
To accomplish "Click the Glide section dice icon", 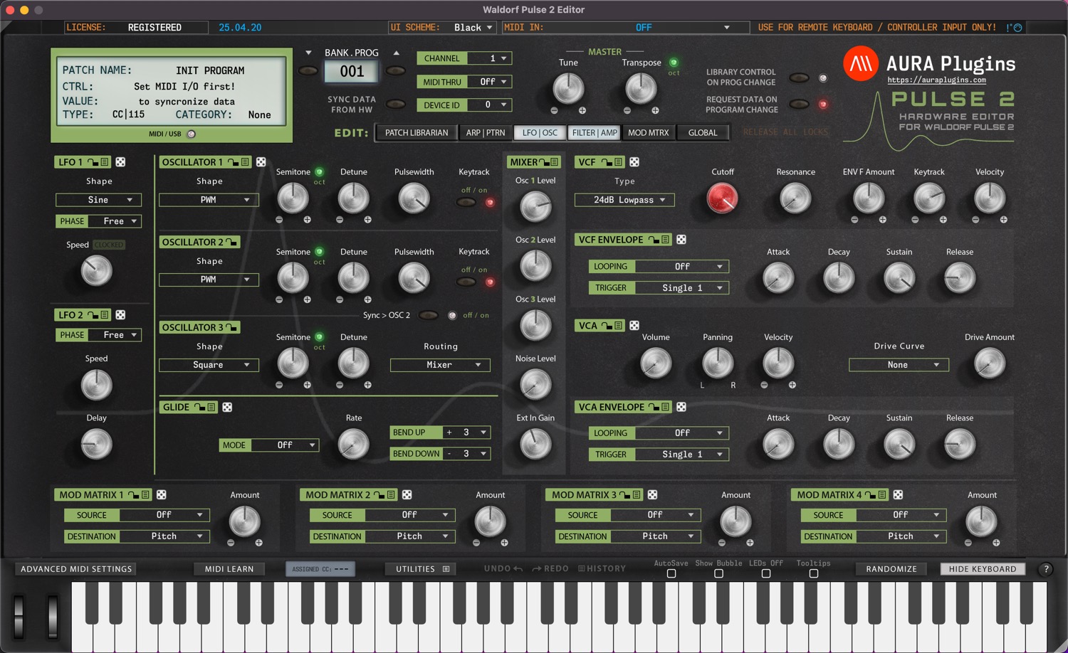I will click(x=227, y=407).
